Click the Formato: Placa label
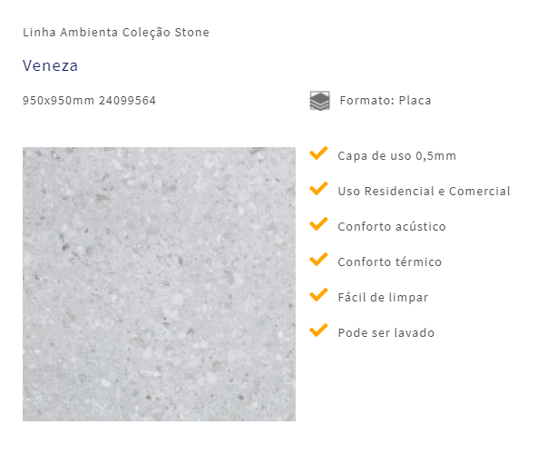The width and height of the screenshot is (537, 474). 386,101
